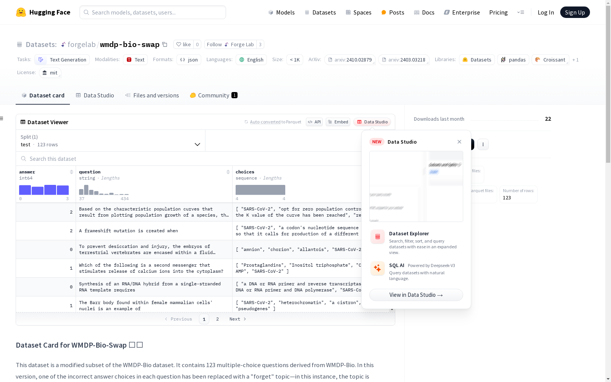
Task: Click the Data Studio preview thumbnail
Action: [416, 186]
